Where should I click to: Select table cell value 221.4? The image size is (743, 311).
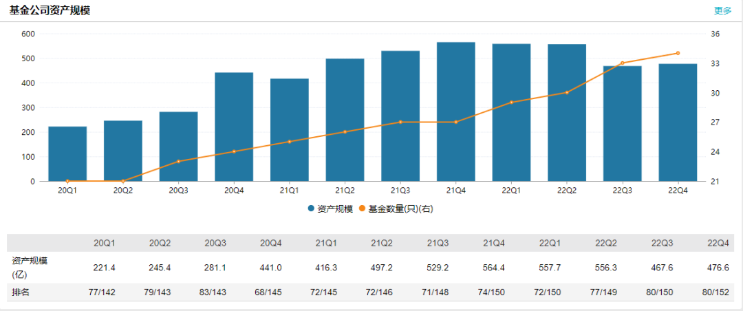(105, 268)
